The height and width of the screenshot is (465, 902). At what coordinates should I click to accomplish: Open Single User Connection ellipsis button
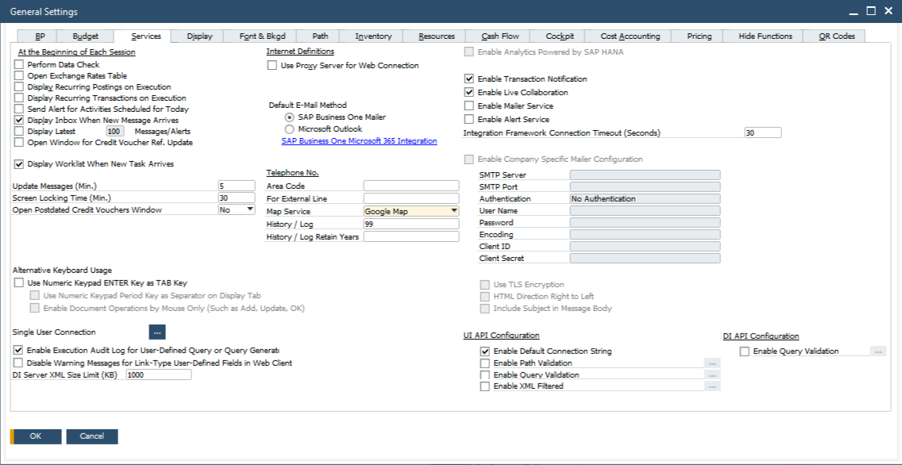click(x=157, y=332)
